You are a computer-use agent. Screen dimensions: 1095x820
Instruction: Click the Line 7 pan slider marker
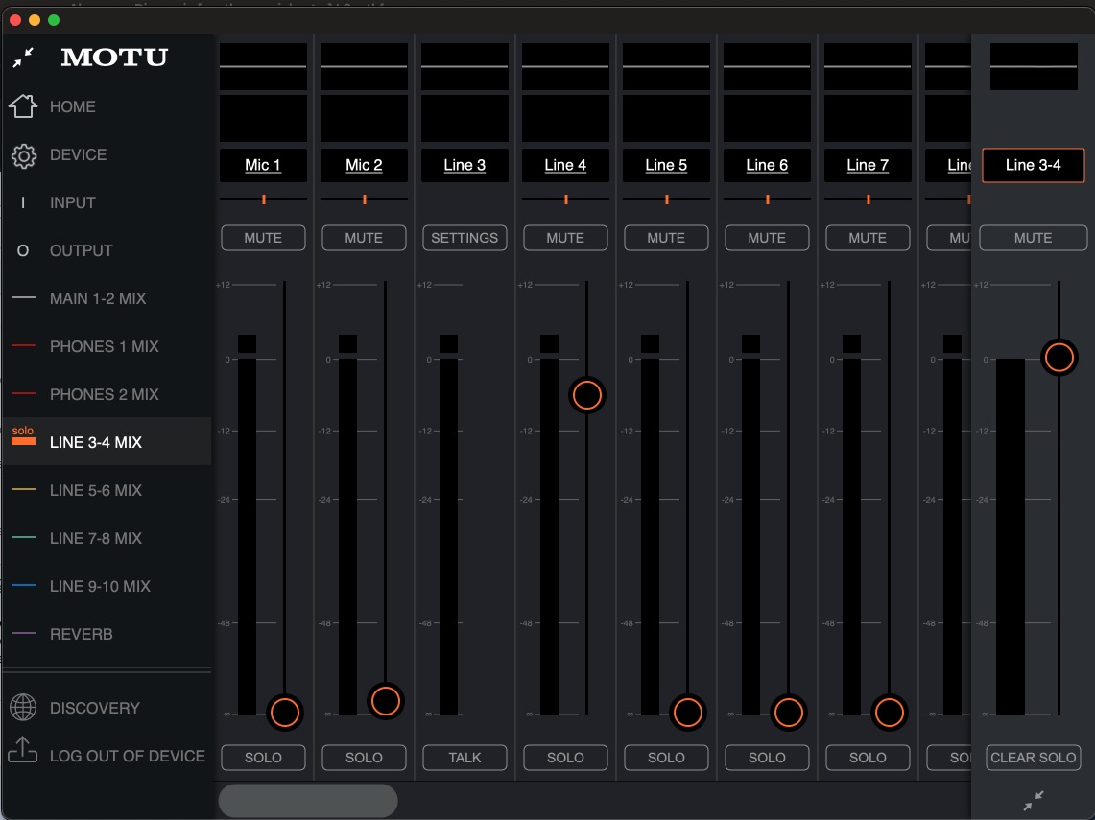click(x=869, y=199)
